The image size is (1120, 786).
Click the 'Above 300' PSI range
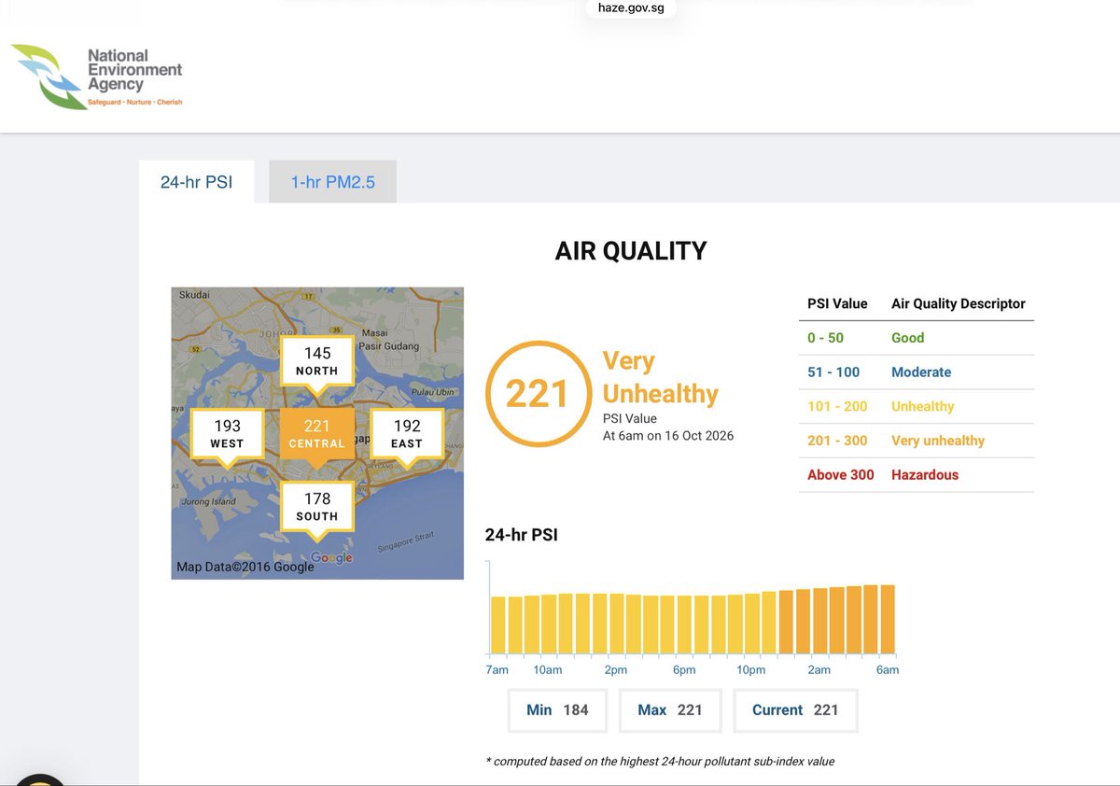[841, 474]
